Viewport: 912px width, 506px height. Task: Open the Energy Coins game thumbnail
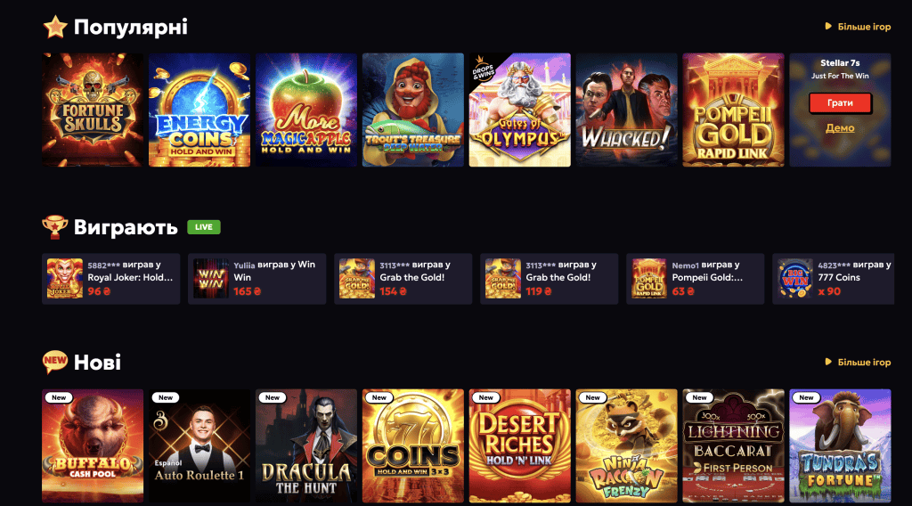[199, 110]
